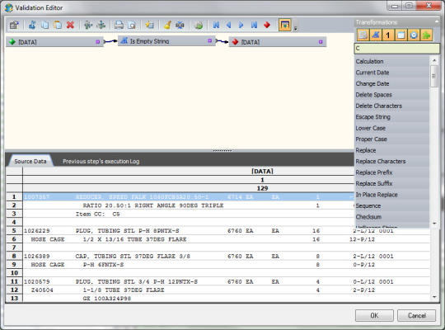Choose Proper Case transformation
Image resolution: width=445 pixels, height=330 pixels.
(x=391, y=139)
